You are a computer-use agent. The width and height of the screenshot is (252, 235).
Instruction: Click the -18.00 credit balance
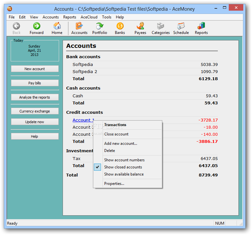tap(210, 127)
